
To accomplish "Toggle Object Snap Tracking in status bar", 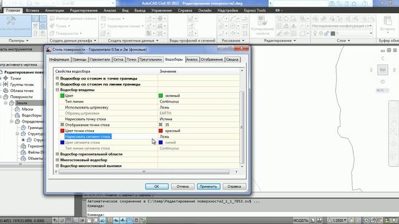I will point(102,220).
